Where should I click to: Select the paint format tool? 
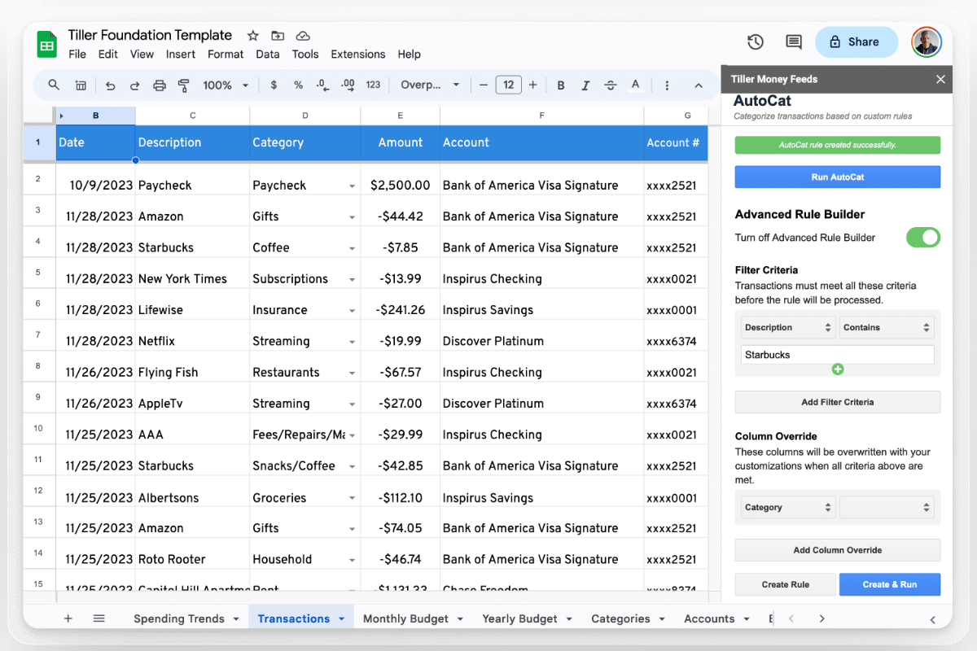pos(183,85)
